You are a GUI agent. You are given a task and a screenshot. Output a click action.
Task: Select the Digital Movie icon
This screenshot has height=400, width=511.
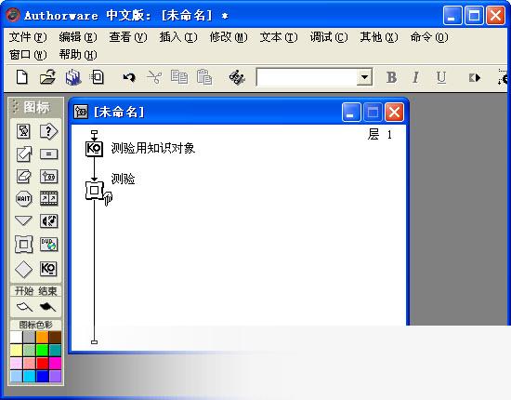(48, 199)
